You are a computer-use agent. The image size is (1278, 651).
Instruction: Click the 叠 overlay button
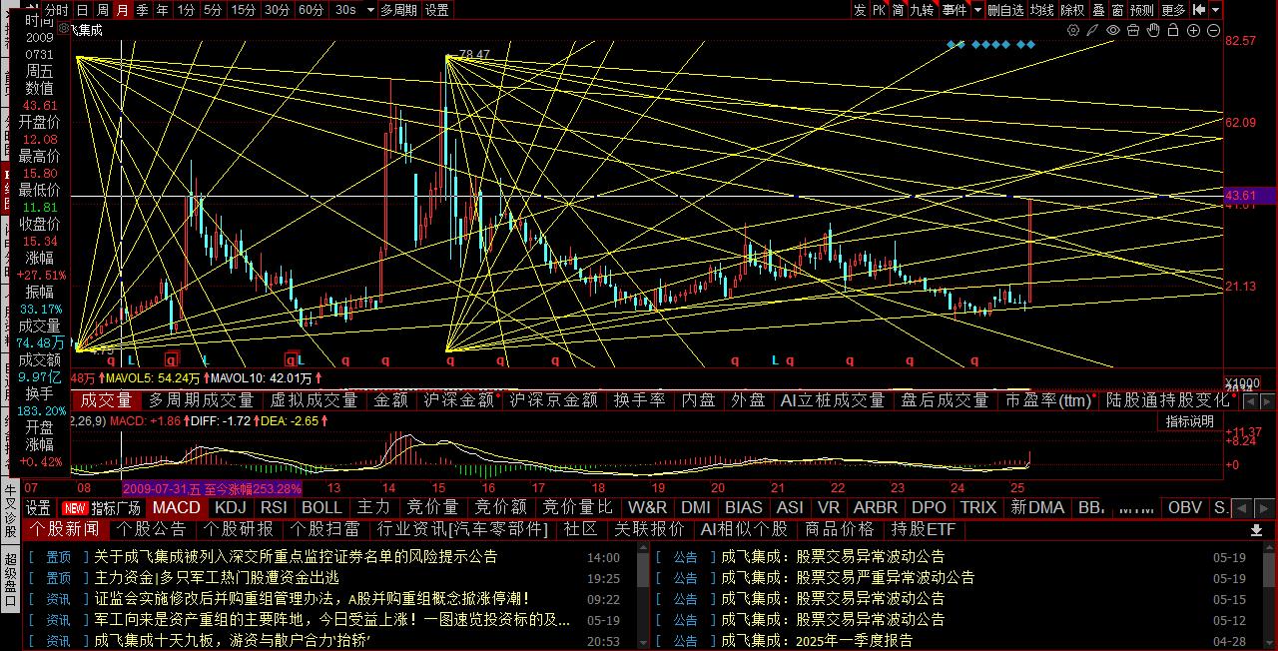point(1098,10)
